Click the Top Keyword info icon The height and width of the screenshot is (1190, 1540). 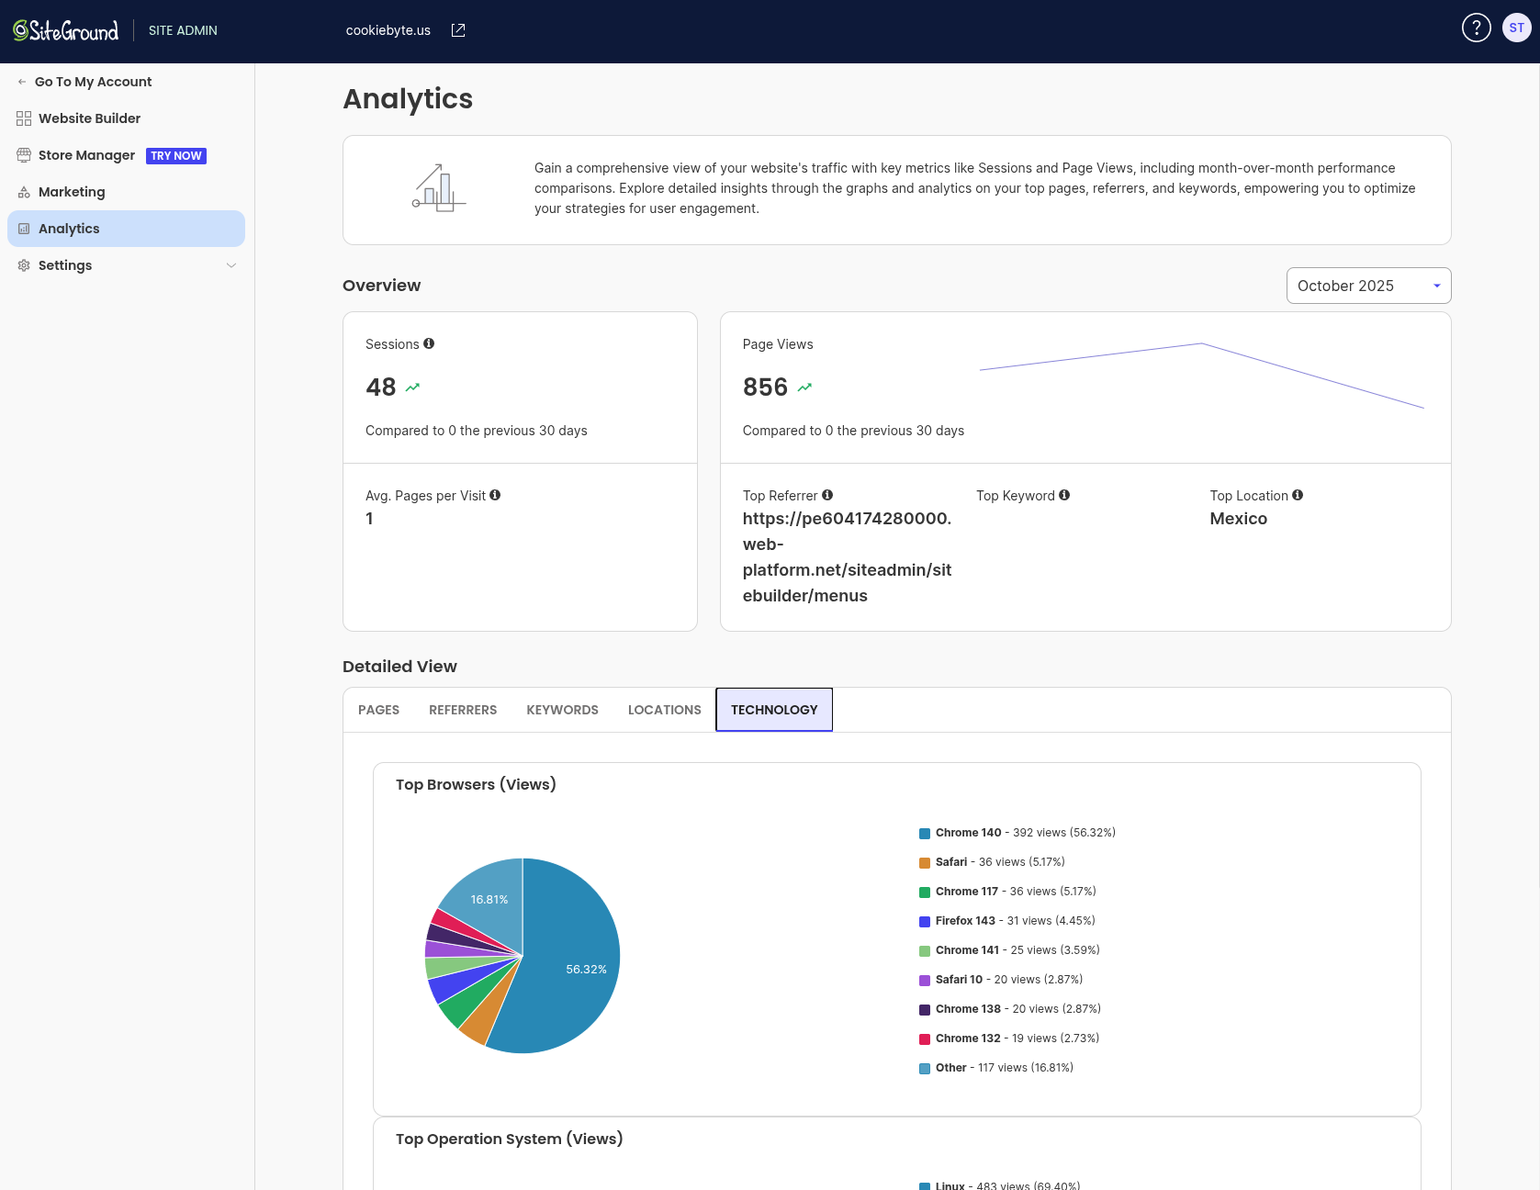pyautogui.click(x=1064, y=495)
